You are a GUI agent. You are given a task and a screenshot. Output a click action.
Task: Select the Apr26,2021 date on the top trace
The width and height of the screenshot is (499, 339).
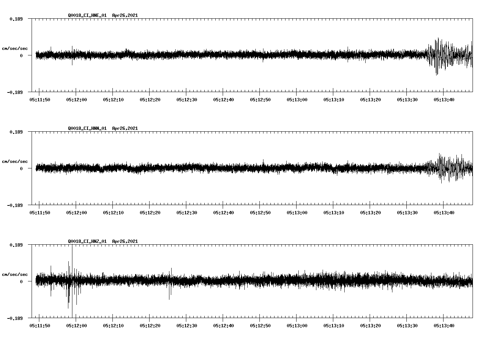(x=125, y=15)
